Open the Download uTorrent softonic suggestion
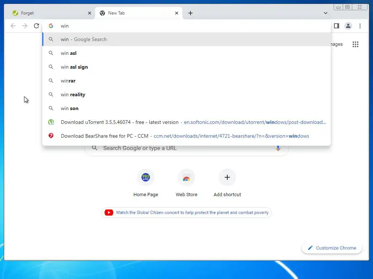The width and height of the screenshot is (373, 279). 186,122
